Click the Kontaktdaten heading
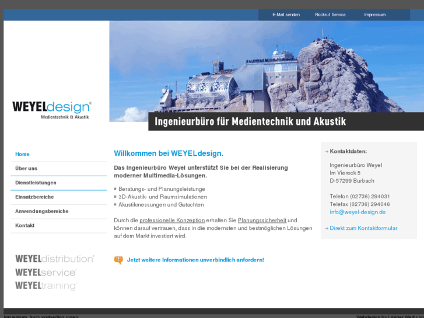Image resolution: width=424 pixels, height=318 pixels. tap(348, 152)
